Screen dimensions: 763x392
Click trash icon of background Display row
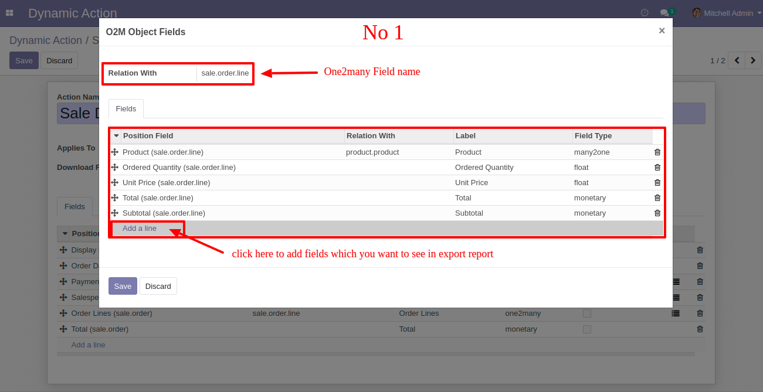pyautogui.click(x=700, y=250)
